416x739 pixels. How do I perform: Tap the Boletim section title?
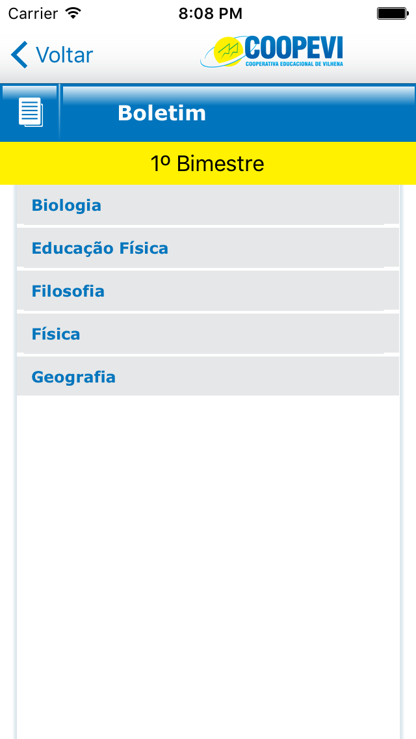(162, 113)
